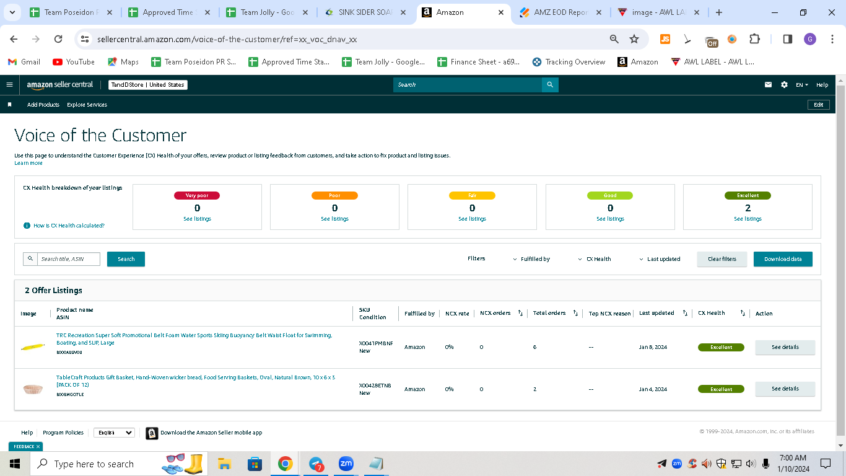Click the bookmark flag icon left of Add Products
The height and width of the screenshot is (476, 846).
[9, 105]
